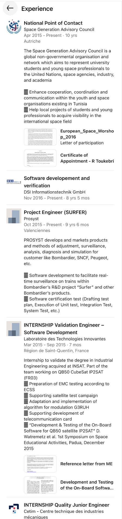
Task: Click the Prosyst company logo placeholder
Action: pos(14,216)
